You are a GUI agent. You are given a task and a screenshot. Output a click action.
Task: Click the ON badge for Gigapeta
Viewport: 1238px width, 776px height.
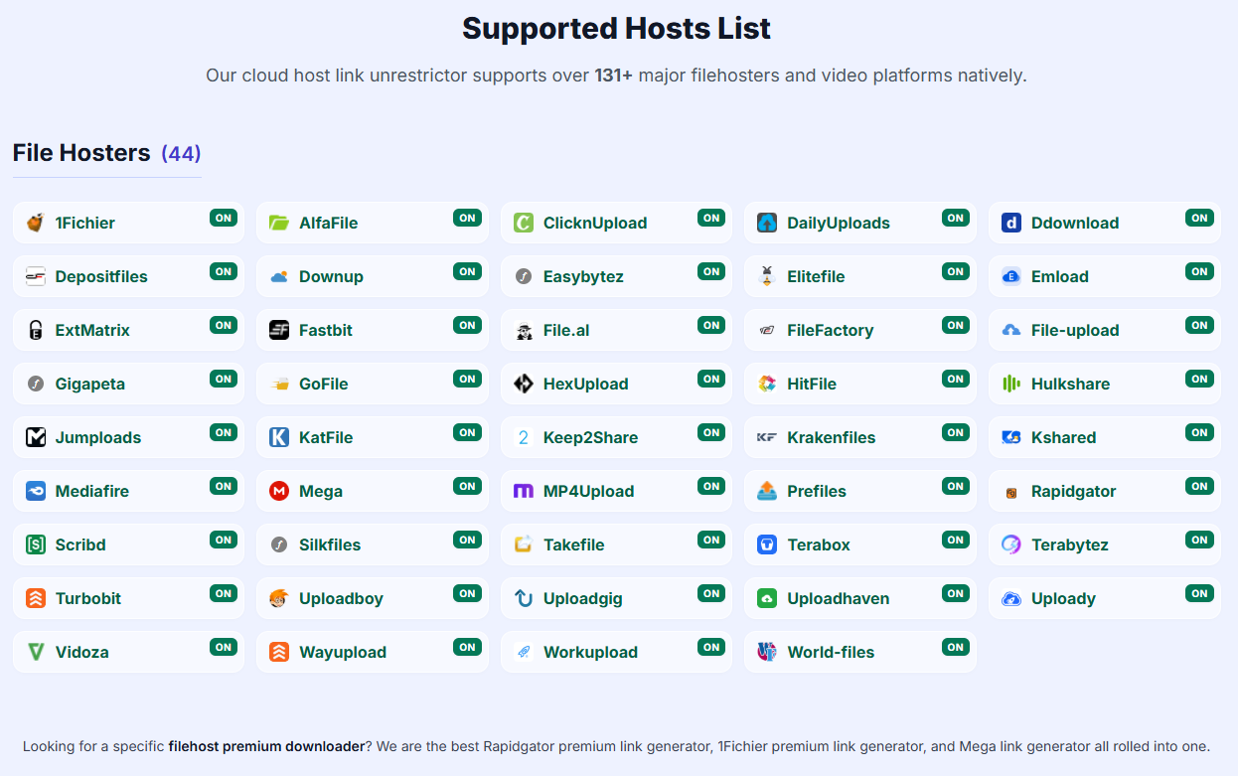(224, 379)
